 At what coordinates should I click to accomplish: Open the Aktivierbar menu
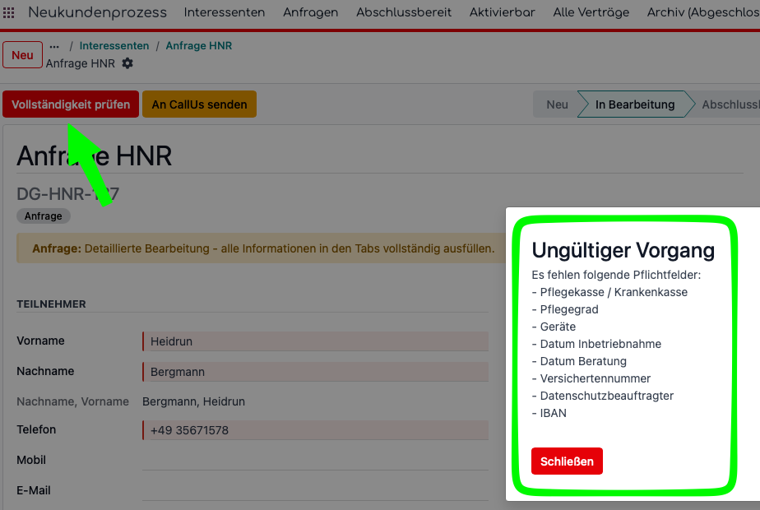(x=502, y=12)
